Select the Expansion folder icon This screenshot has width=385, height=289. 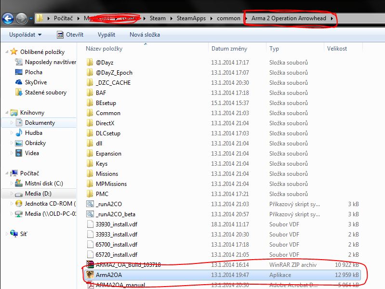tap(90, 153)
